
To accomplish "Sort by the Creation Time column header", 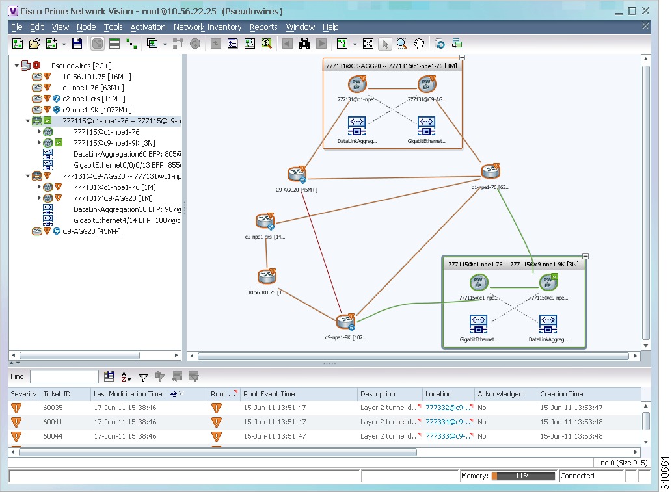I will coord(588,394).
